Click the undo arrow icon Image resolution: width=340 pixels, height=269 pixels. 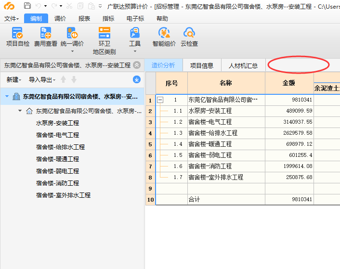38,6
